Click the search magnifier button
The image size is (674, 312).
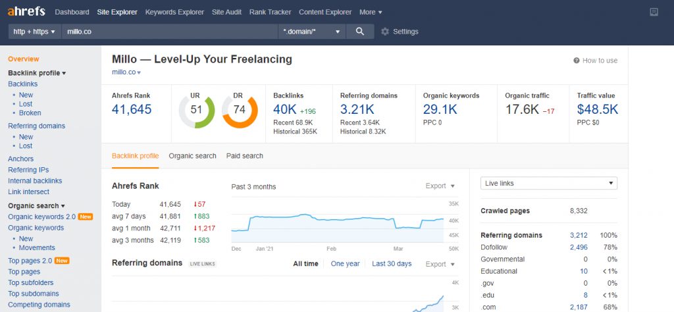[x=360, y=32]
